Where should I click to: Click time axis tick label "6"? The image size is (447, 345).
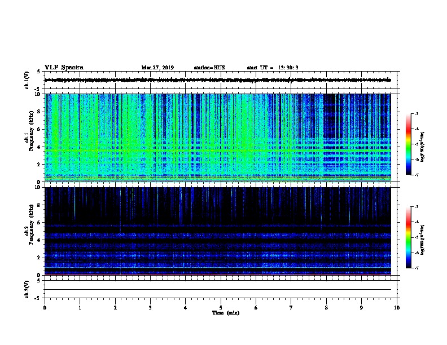tap(256, 308)
